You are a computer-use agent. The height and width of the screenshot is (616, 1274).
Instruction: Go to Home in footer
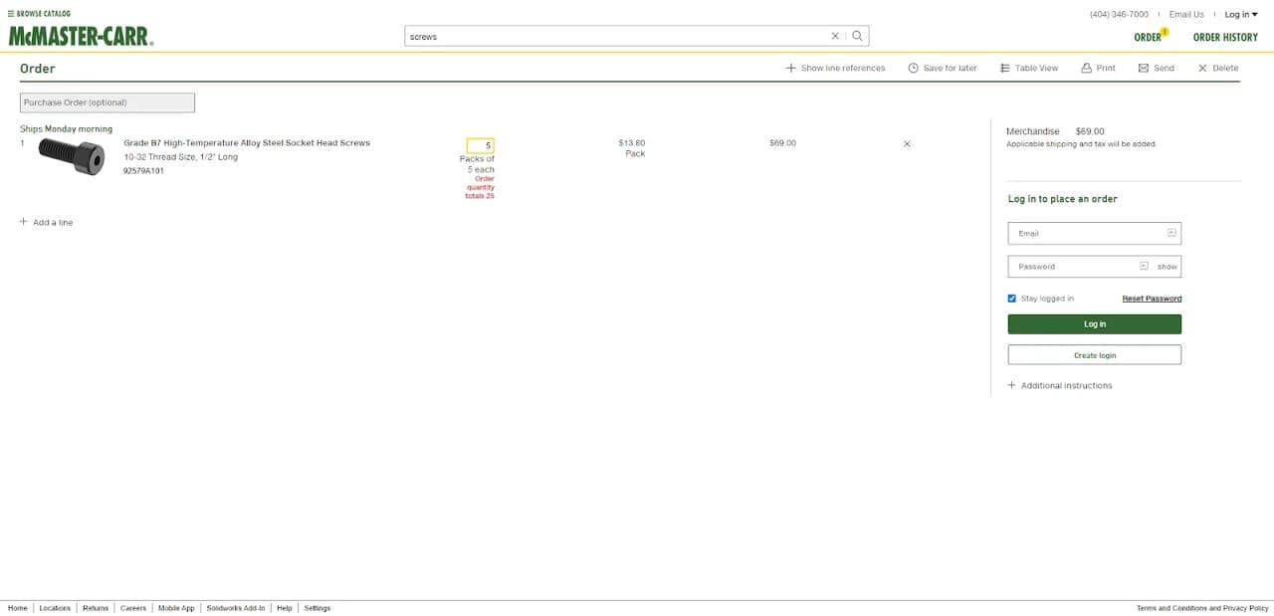point(18,608)
